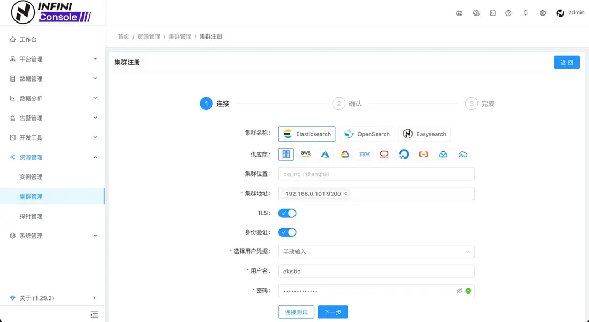Select the Tencent Cloud provider icon

(443, 155)
